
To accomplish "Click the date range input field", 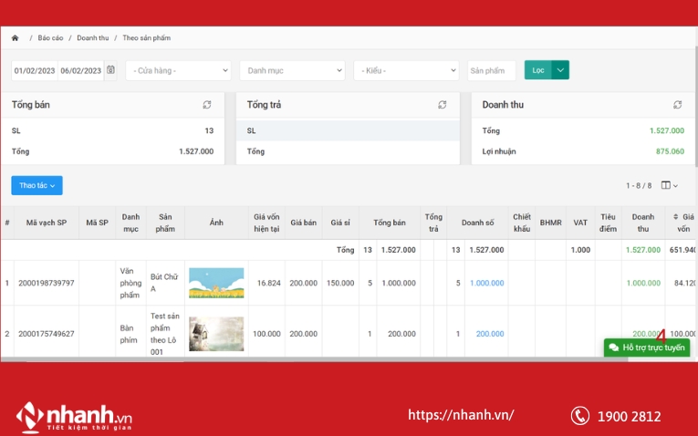I will (x=57, y=70).
